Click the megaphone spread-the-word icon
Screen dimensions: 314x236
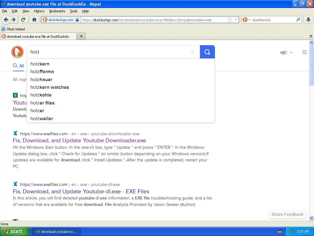[284, 53]
